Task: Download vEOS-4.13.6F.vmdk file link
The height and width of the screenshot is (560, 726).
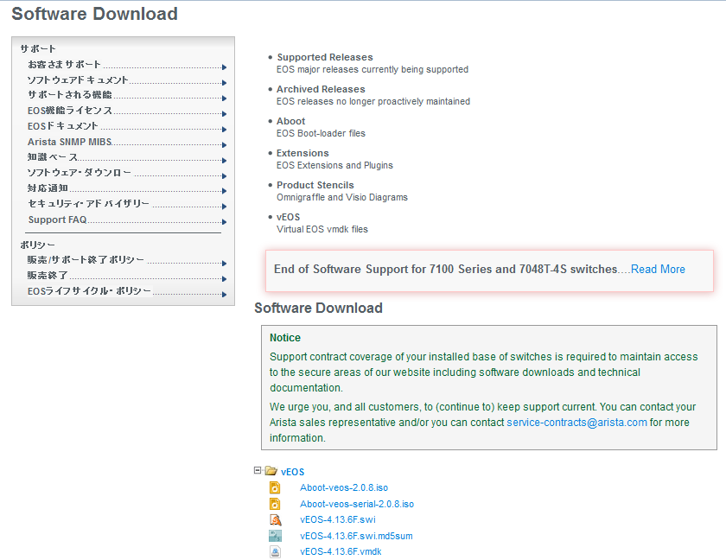Action: tap(341, 551)
